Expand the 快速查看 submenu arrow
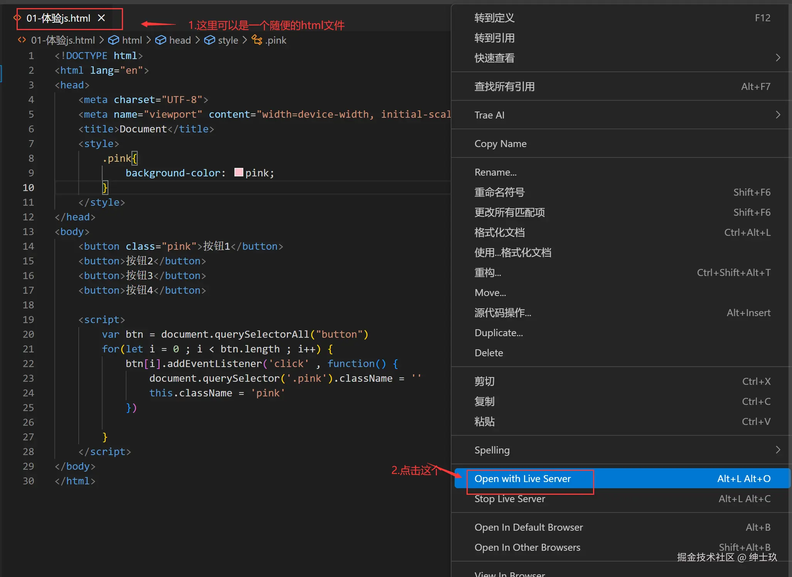This screenshot has width=792, height=577. [778, 58]
